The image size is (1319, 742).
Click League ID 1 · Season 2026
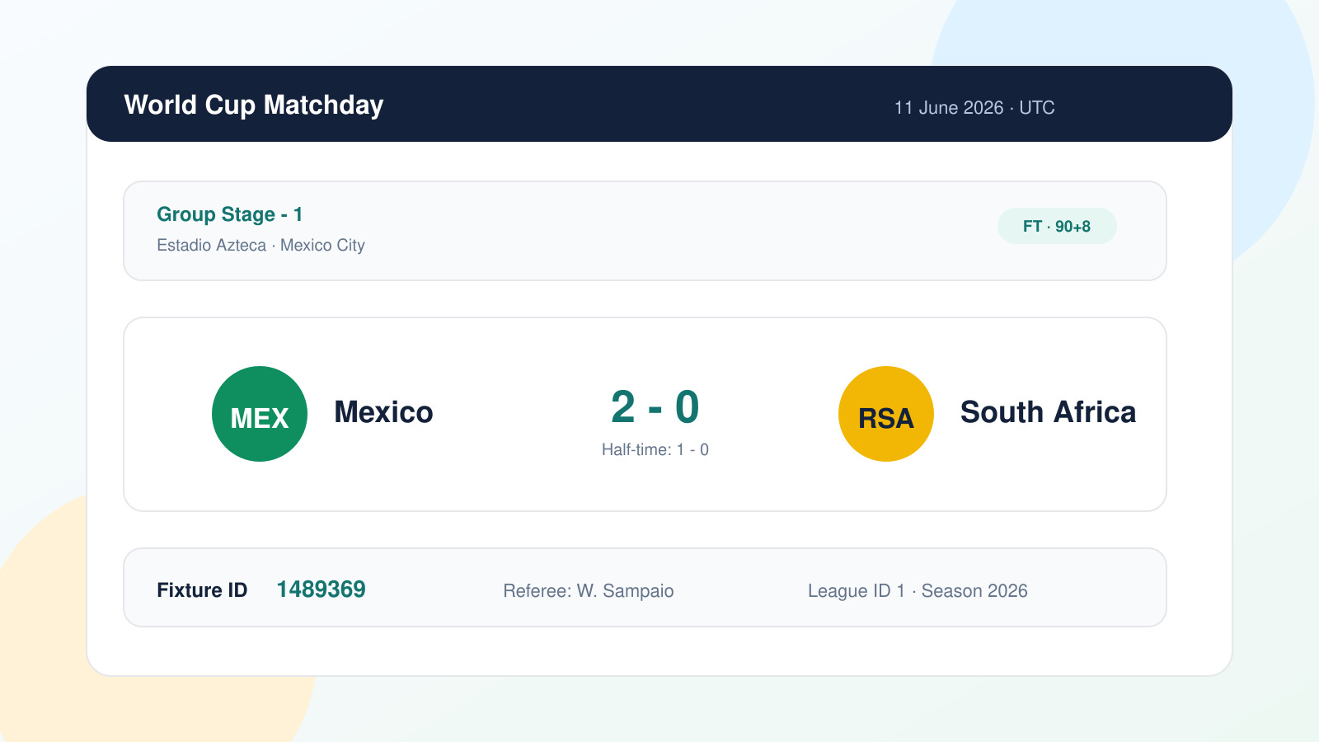pyautogui.click(x=918, y=591)
